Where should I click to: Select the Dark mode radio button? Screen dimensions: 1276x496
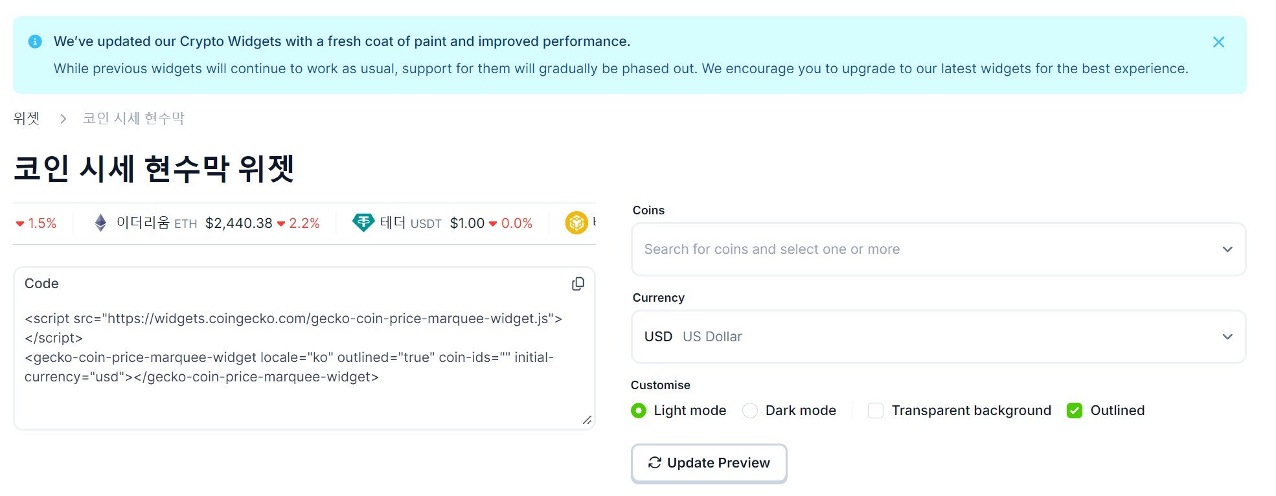pos(750,411)
